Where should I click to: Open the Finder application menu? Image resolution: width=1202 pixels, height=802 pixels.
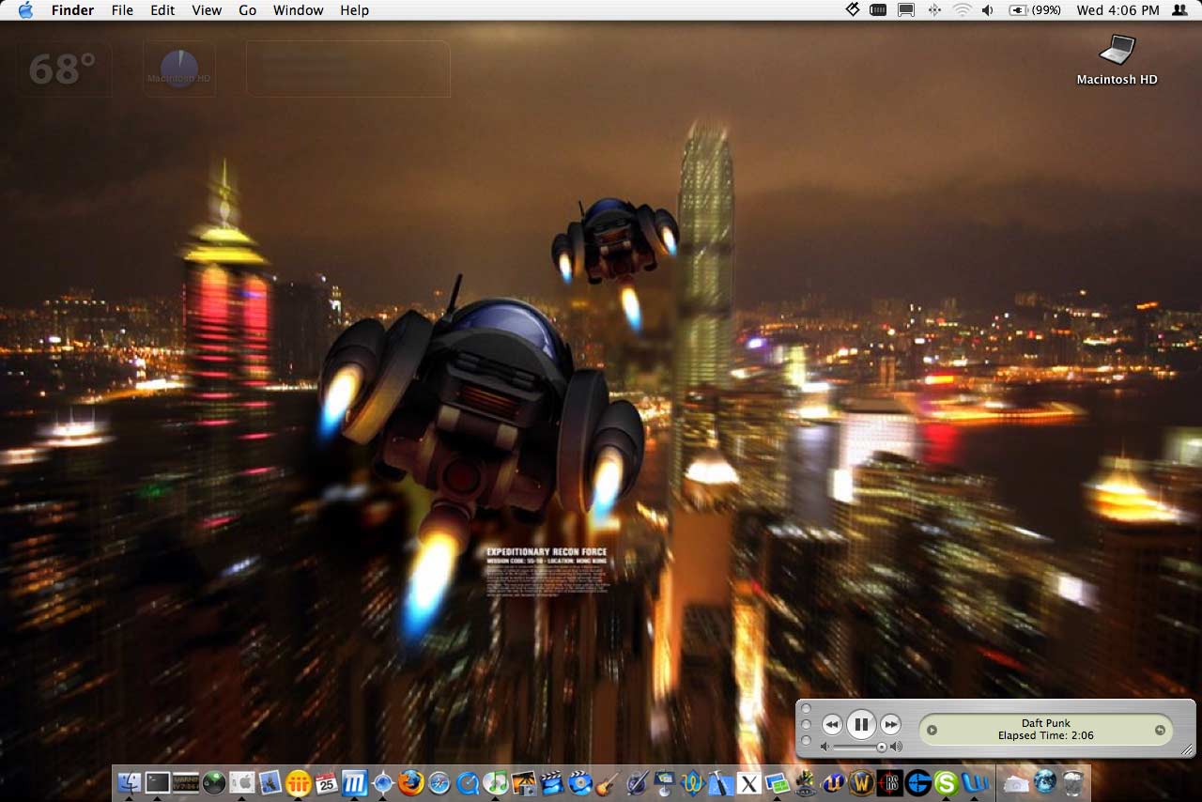(x=72, y=10)
